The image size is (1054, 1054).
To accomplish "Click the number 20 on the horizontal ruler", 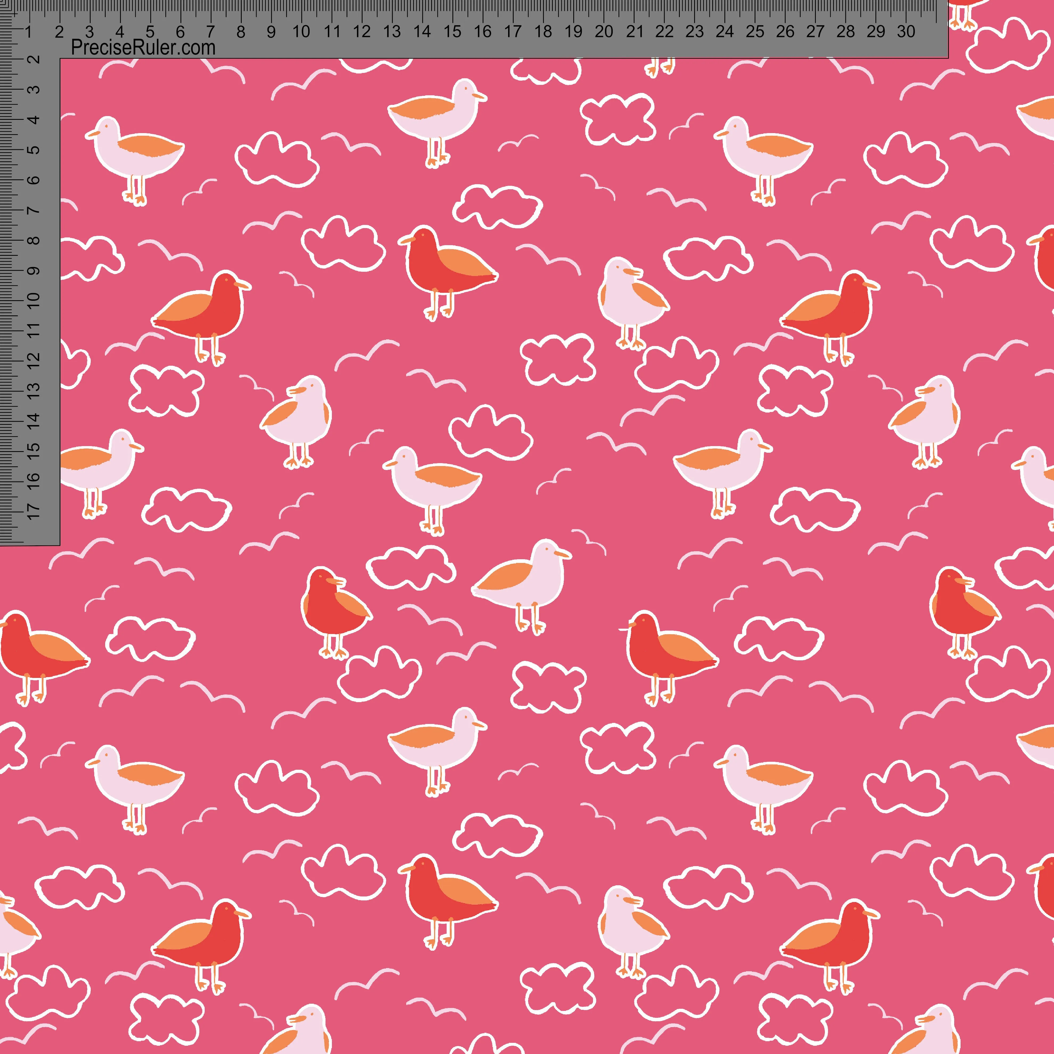I will (603, 32).
